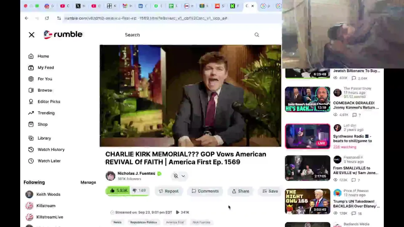Click the magnifying glass search icon
404x227 pixels.
(x=257, y=35)
